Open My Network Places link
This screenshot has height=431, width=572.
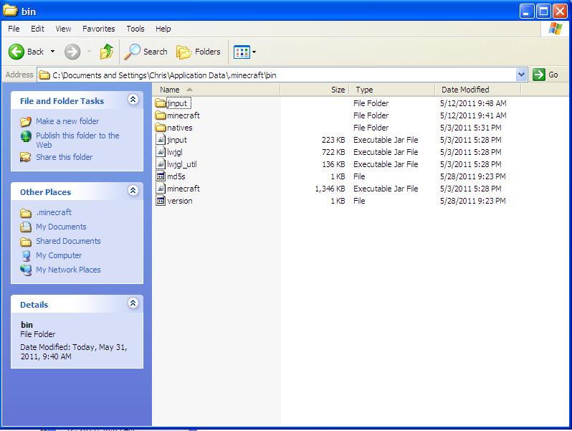[68, 270]
